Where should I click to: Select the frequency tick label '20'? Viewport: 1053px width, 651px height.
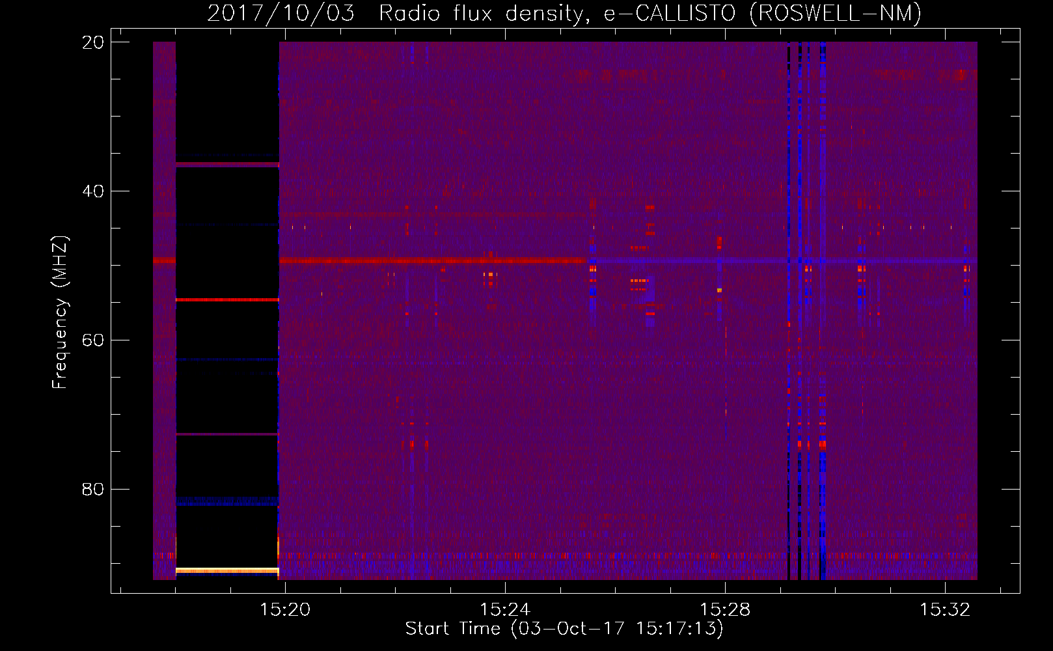(x=93, y=42)
